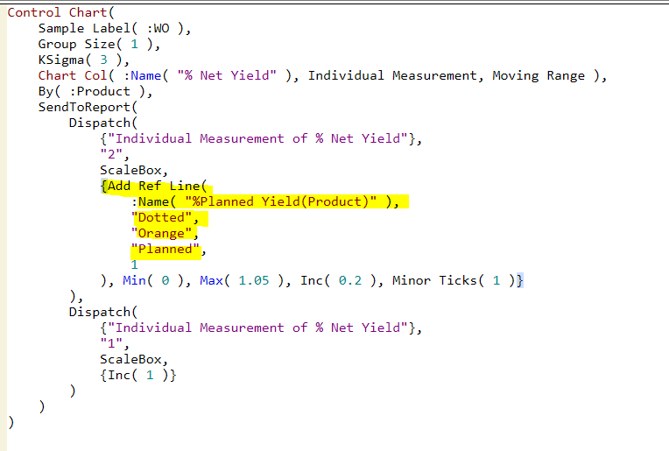Viewport: 669px width, 451px height.
Task: Click "Individual Measurement," argument in Chart Col line
Action: tap(396, 76)
